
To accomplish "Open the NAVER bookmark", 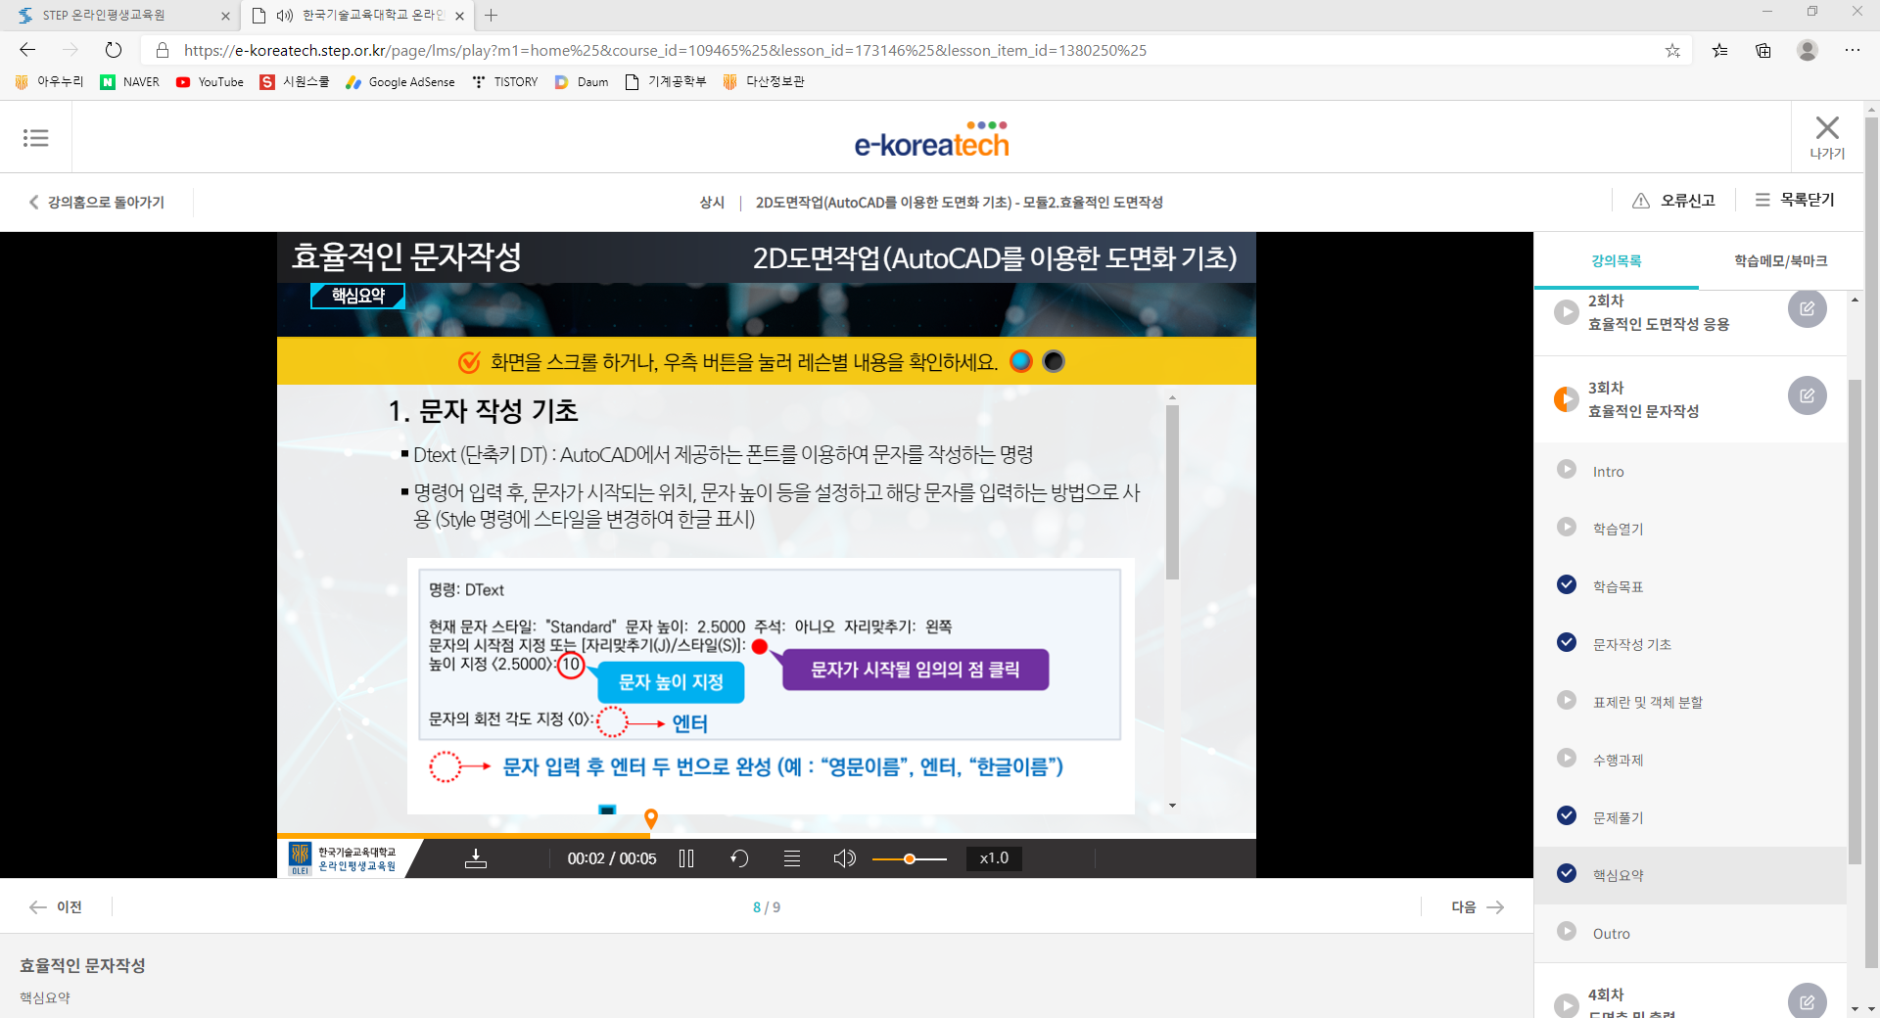I will pyautogui.click(x=130, y=82).
